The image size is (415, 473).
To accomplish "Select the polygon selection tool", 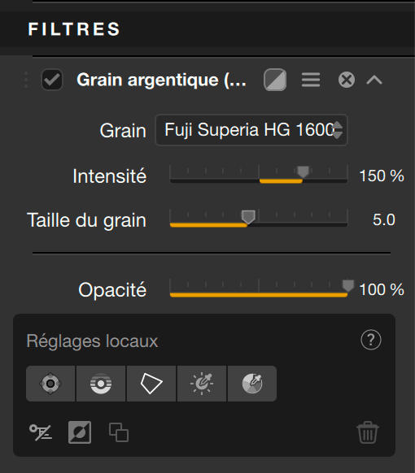I will click(x=151, y=384).
